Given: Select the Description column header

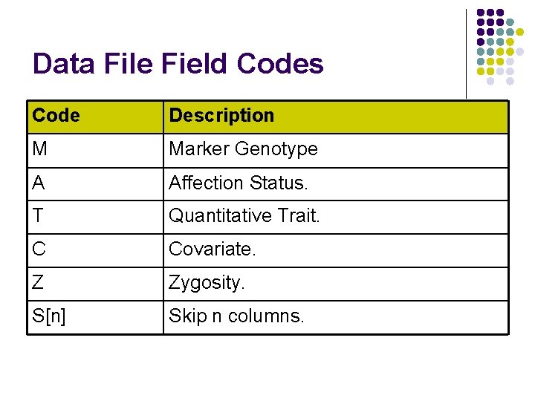Looking at the screenshot, I should click(336, 117).
